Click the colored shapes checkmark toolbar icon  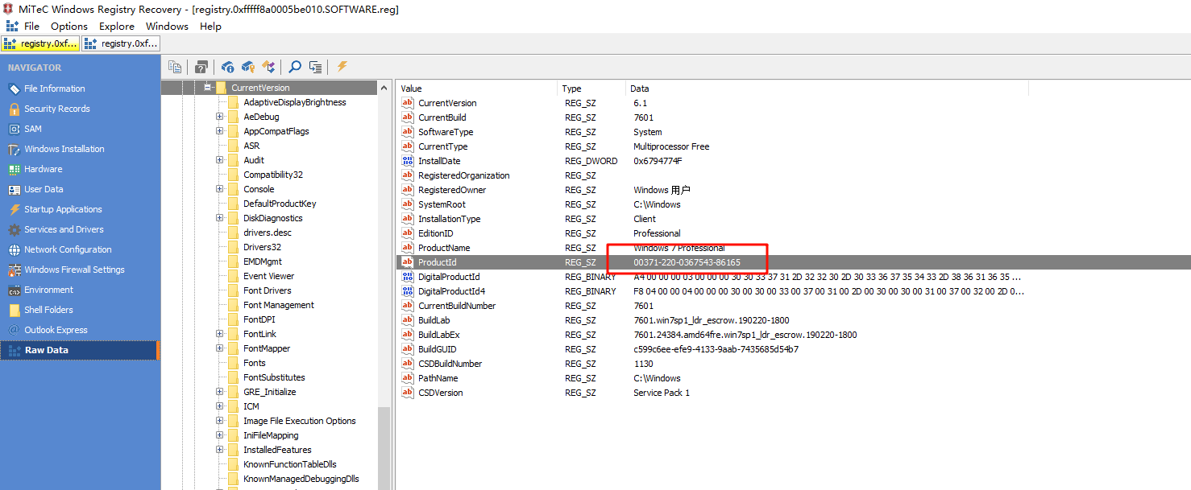(x=269, y=67)
